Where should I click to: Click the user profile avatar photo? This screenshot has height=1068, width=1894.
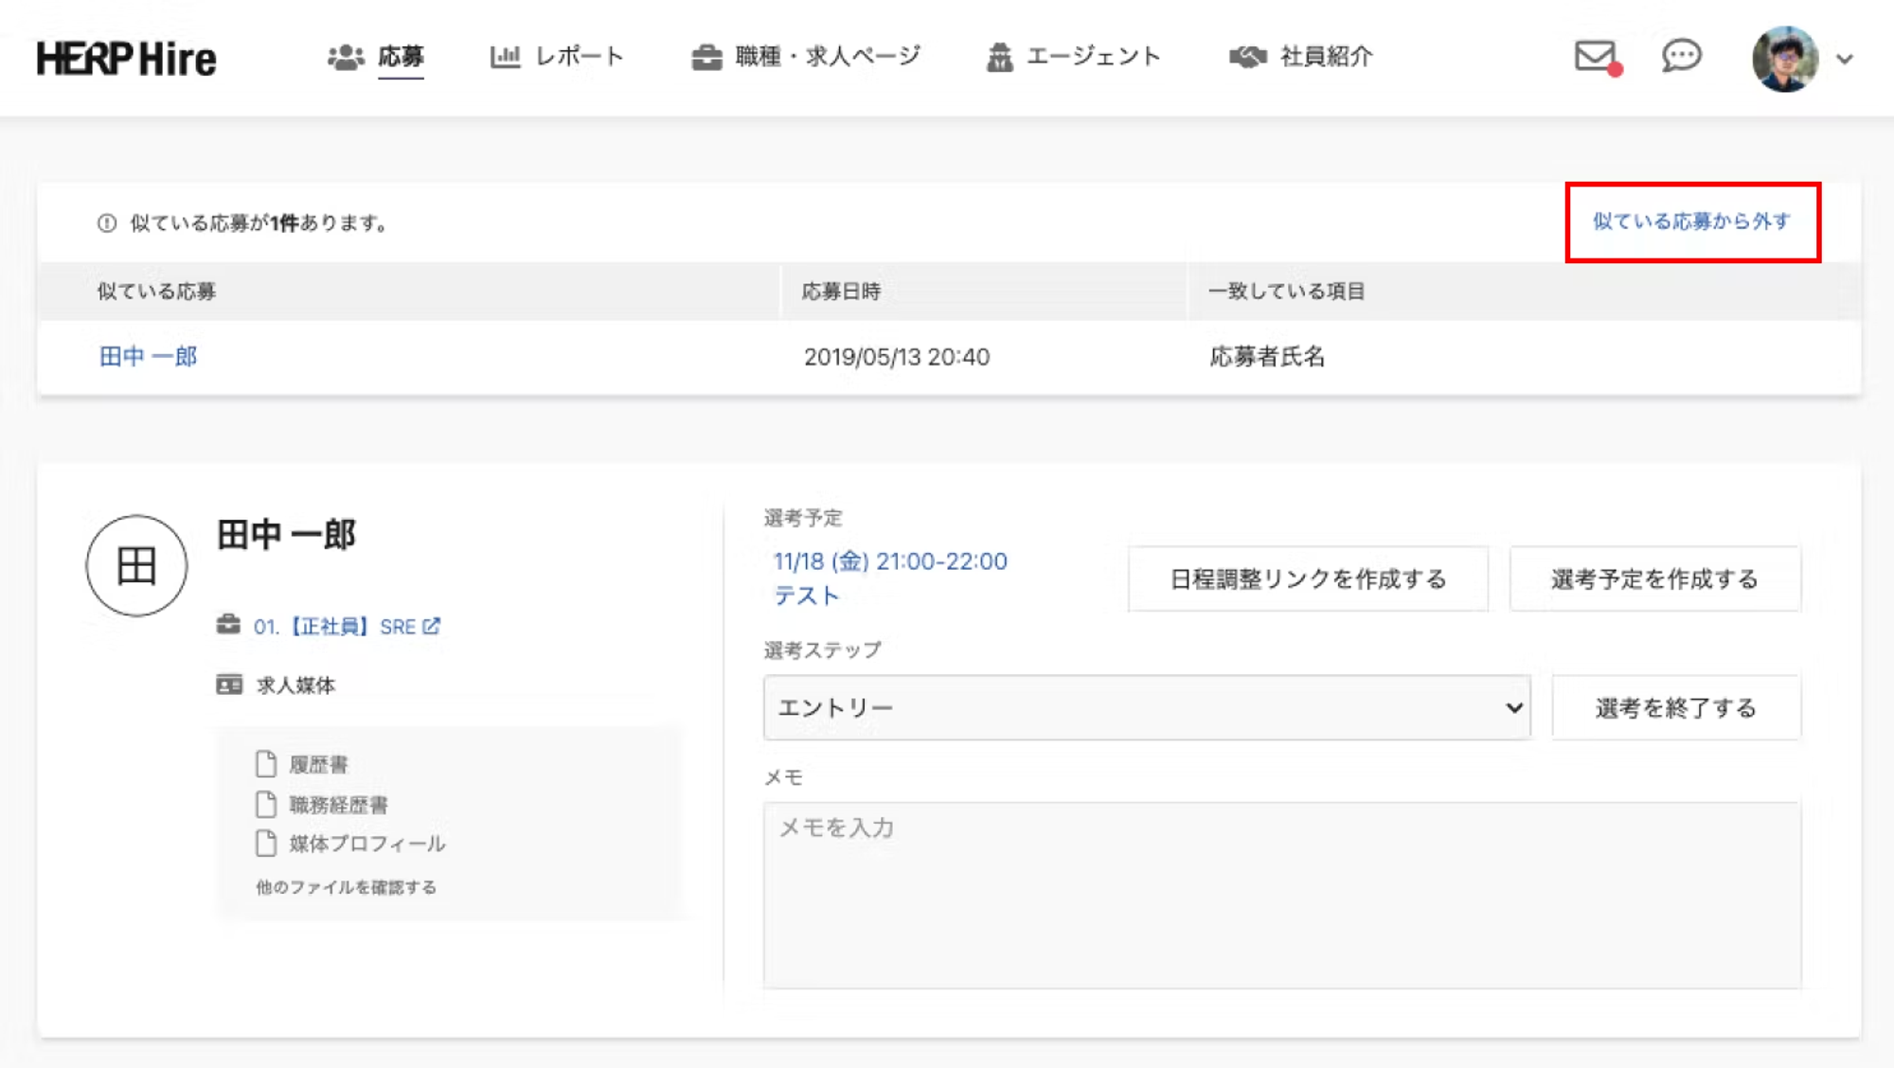coord(1784,59)
